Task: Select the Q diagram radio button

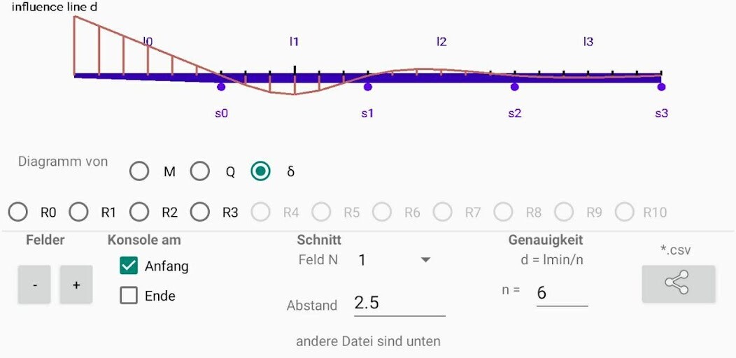Action: click(200, 171)
